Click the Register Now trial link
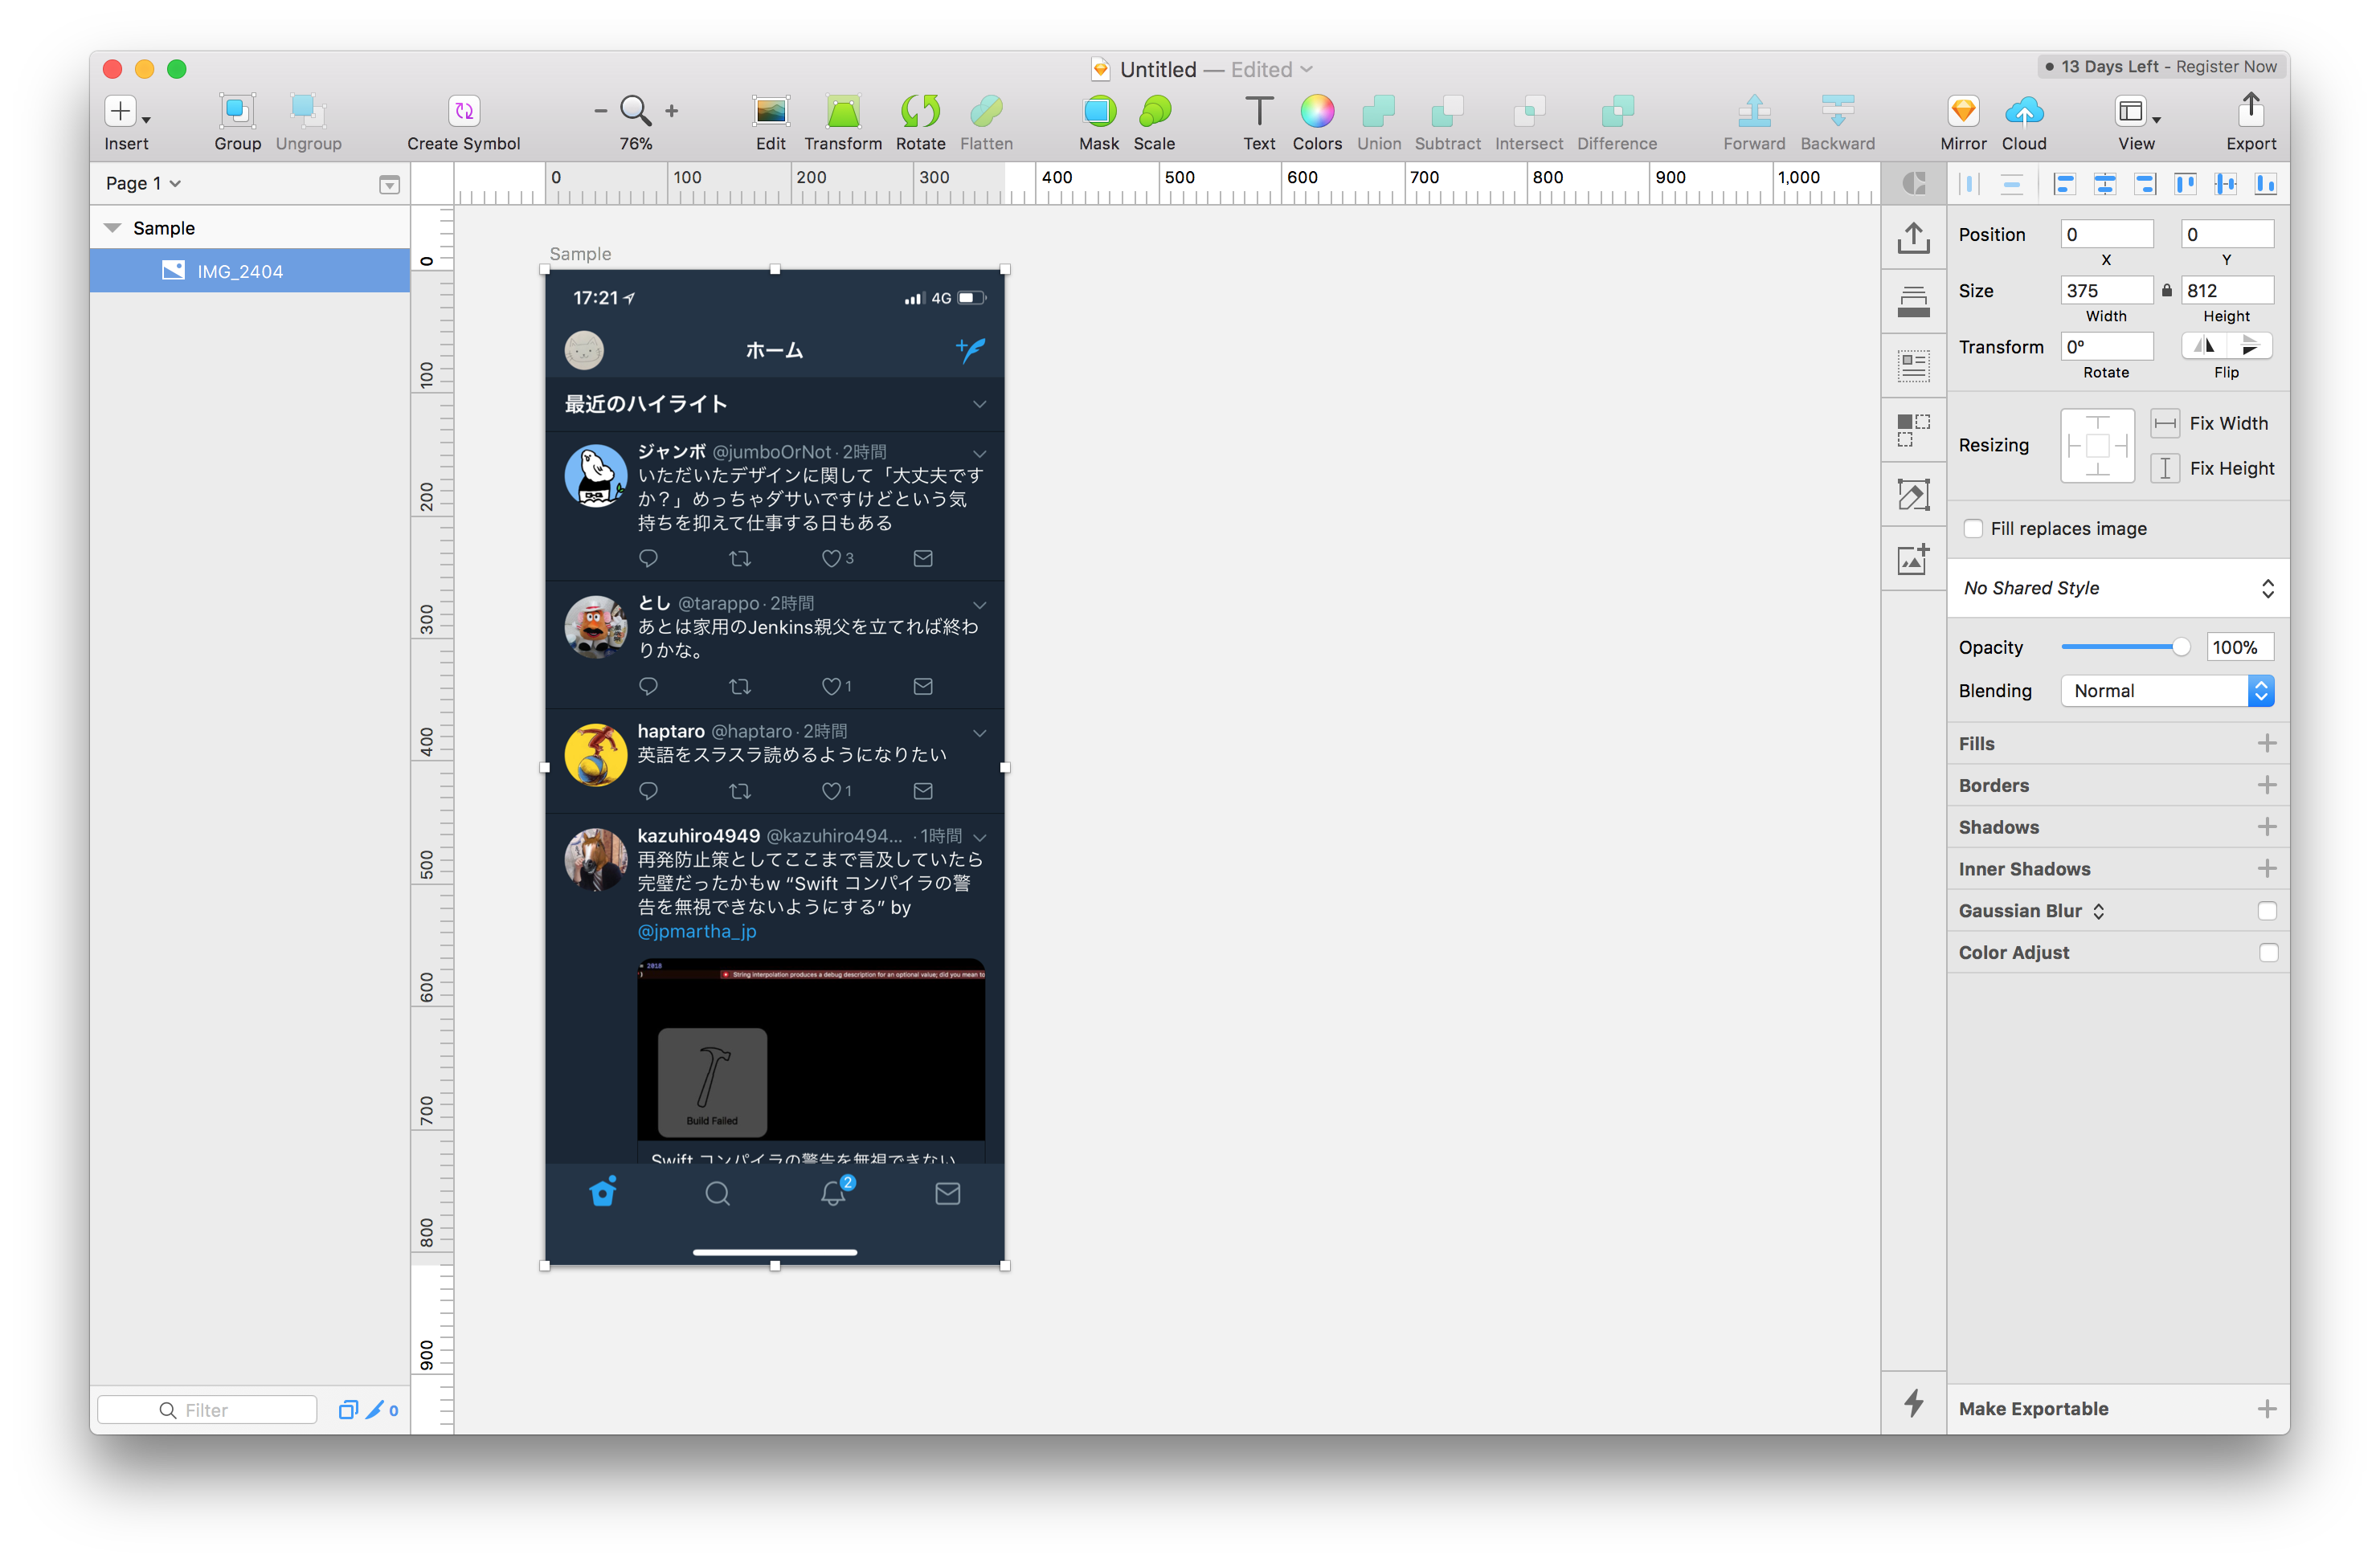 coord(2226,67)
